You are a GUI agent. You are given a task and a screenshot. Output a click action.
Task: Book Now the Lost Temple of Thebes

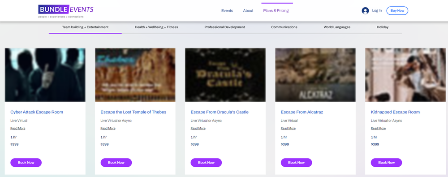[x=116, y=162]
